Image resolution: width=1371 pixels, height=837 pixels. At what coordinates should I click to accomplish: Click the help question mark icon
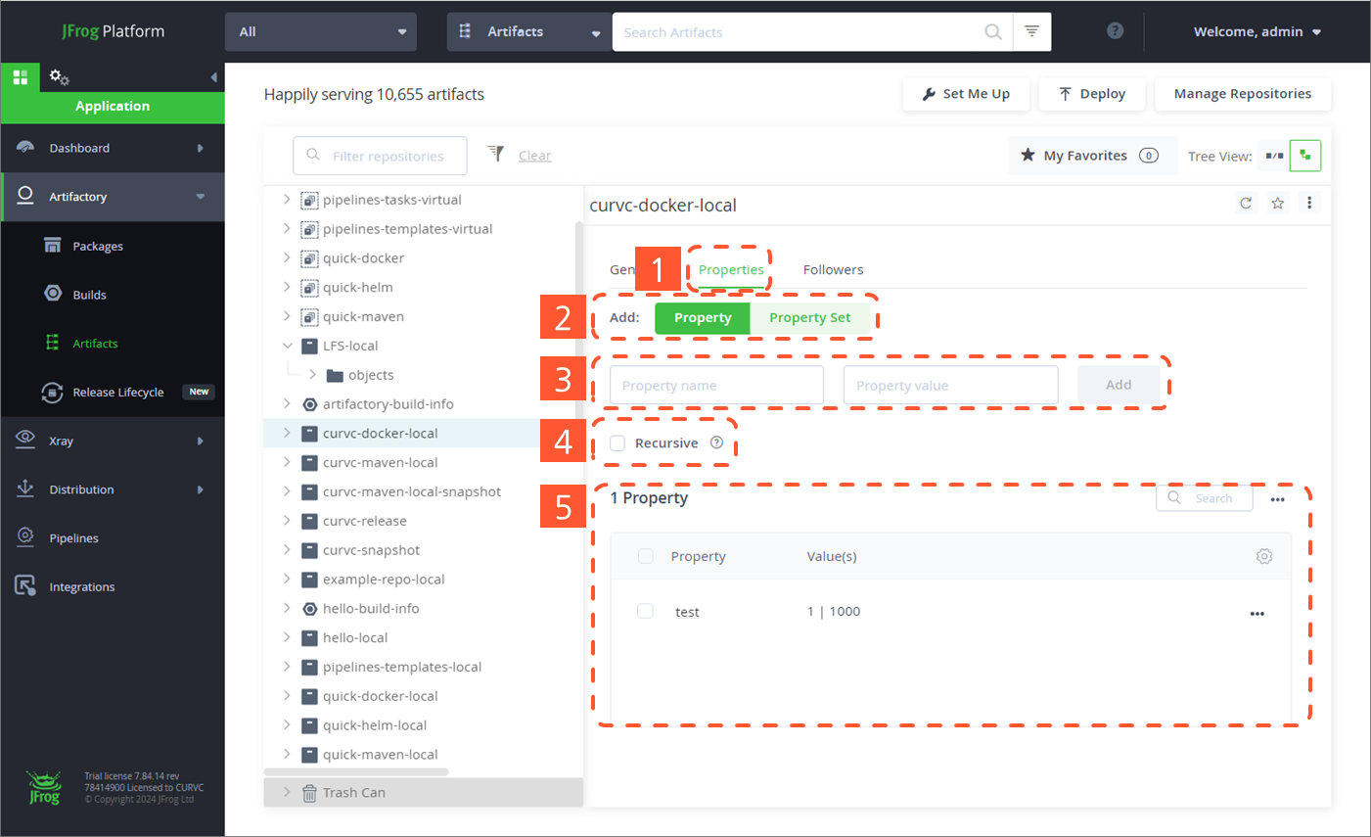(x=1115, y=31)
